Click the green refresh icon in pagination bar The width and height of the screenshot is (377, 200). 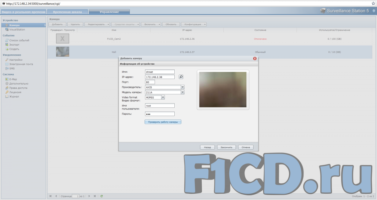tap(101, 196)
